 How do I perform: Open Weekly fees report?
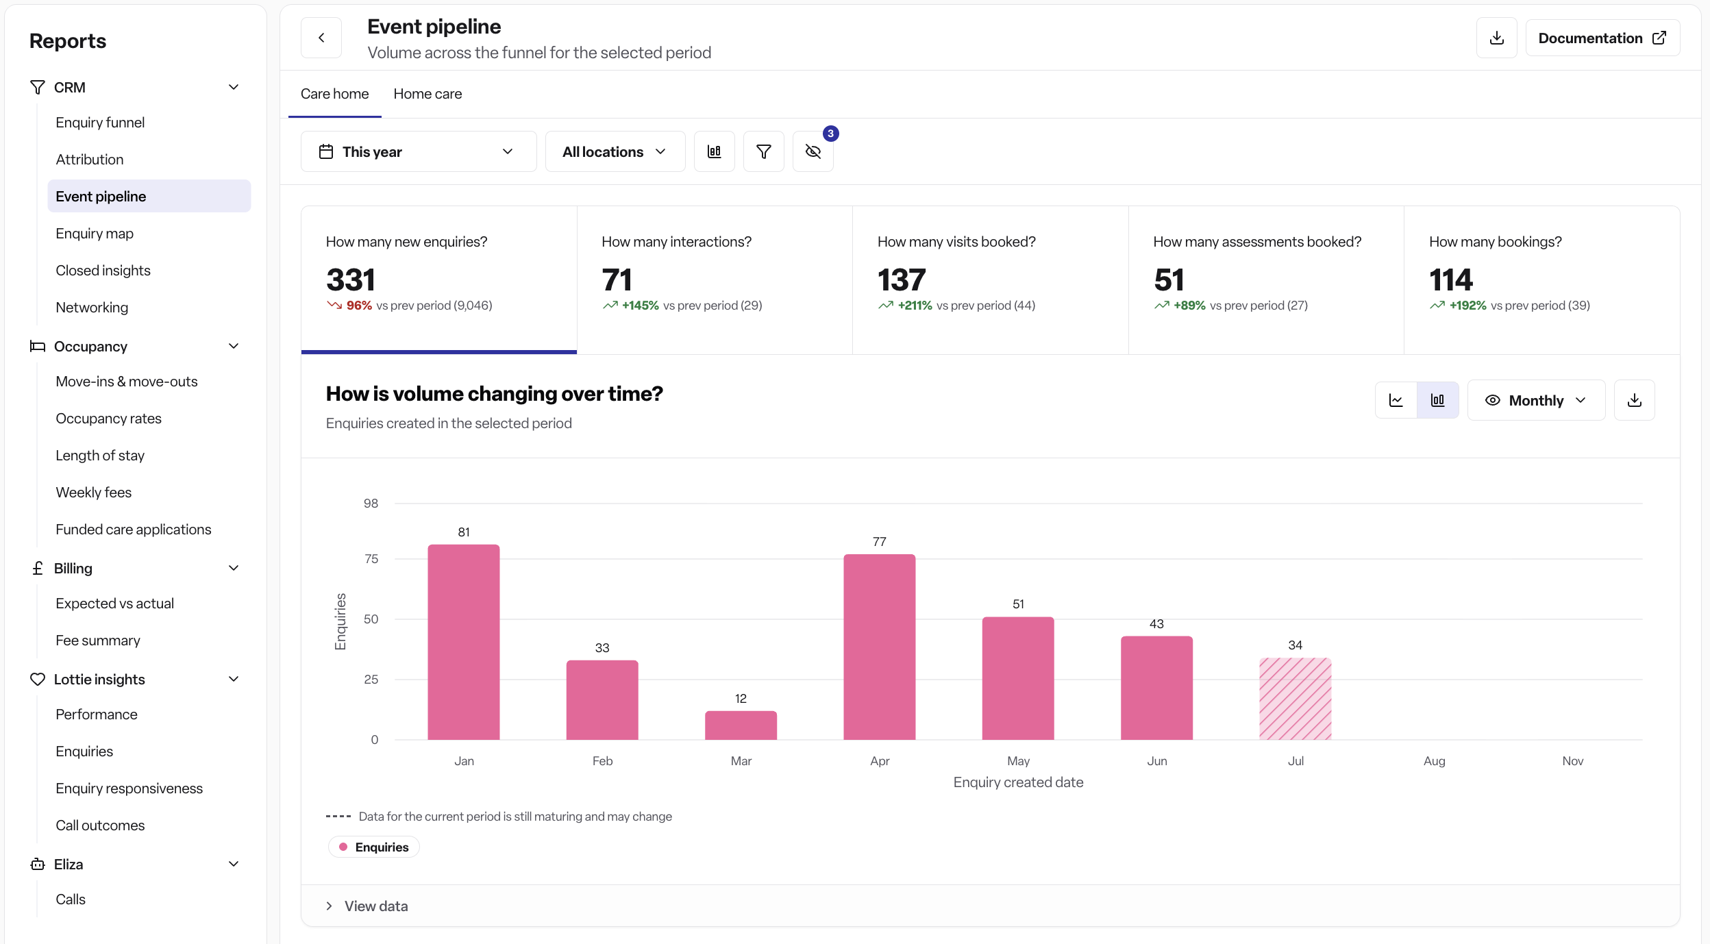click(149, 493)
